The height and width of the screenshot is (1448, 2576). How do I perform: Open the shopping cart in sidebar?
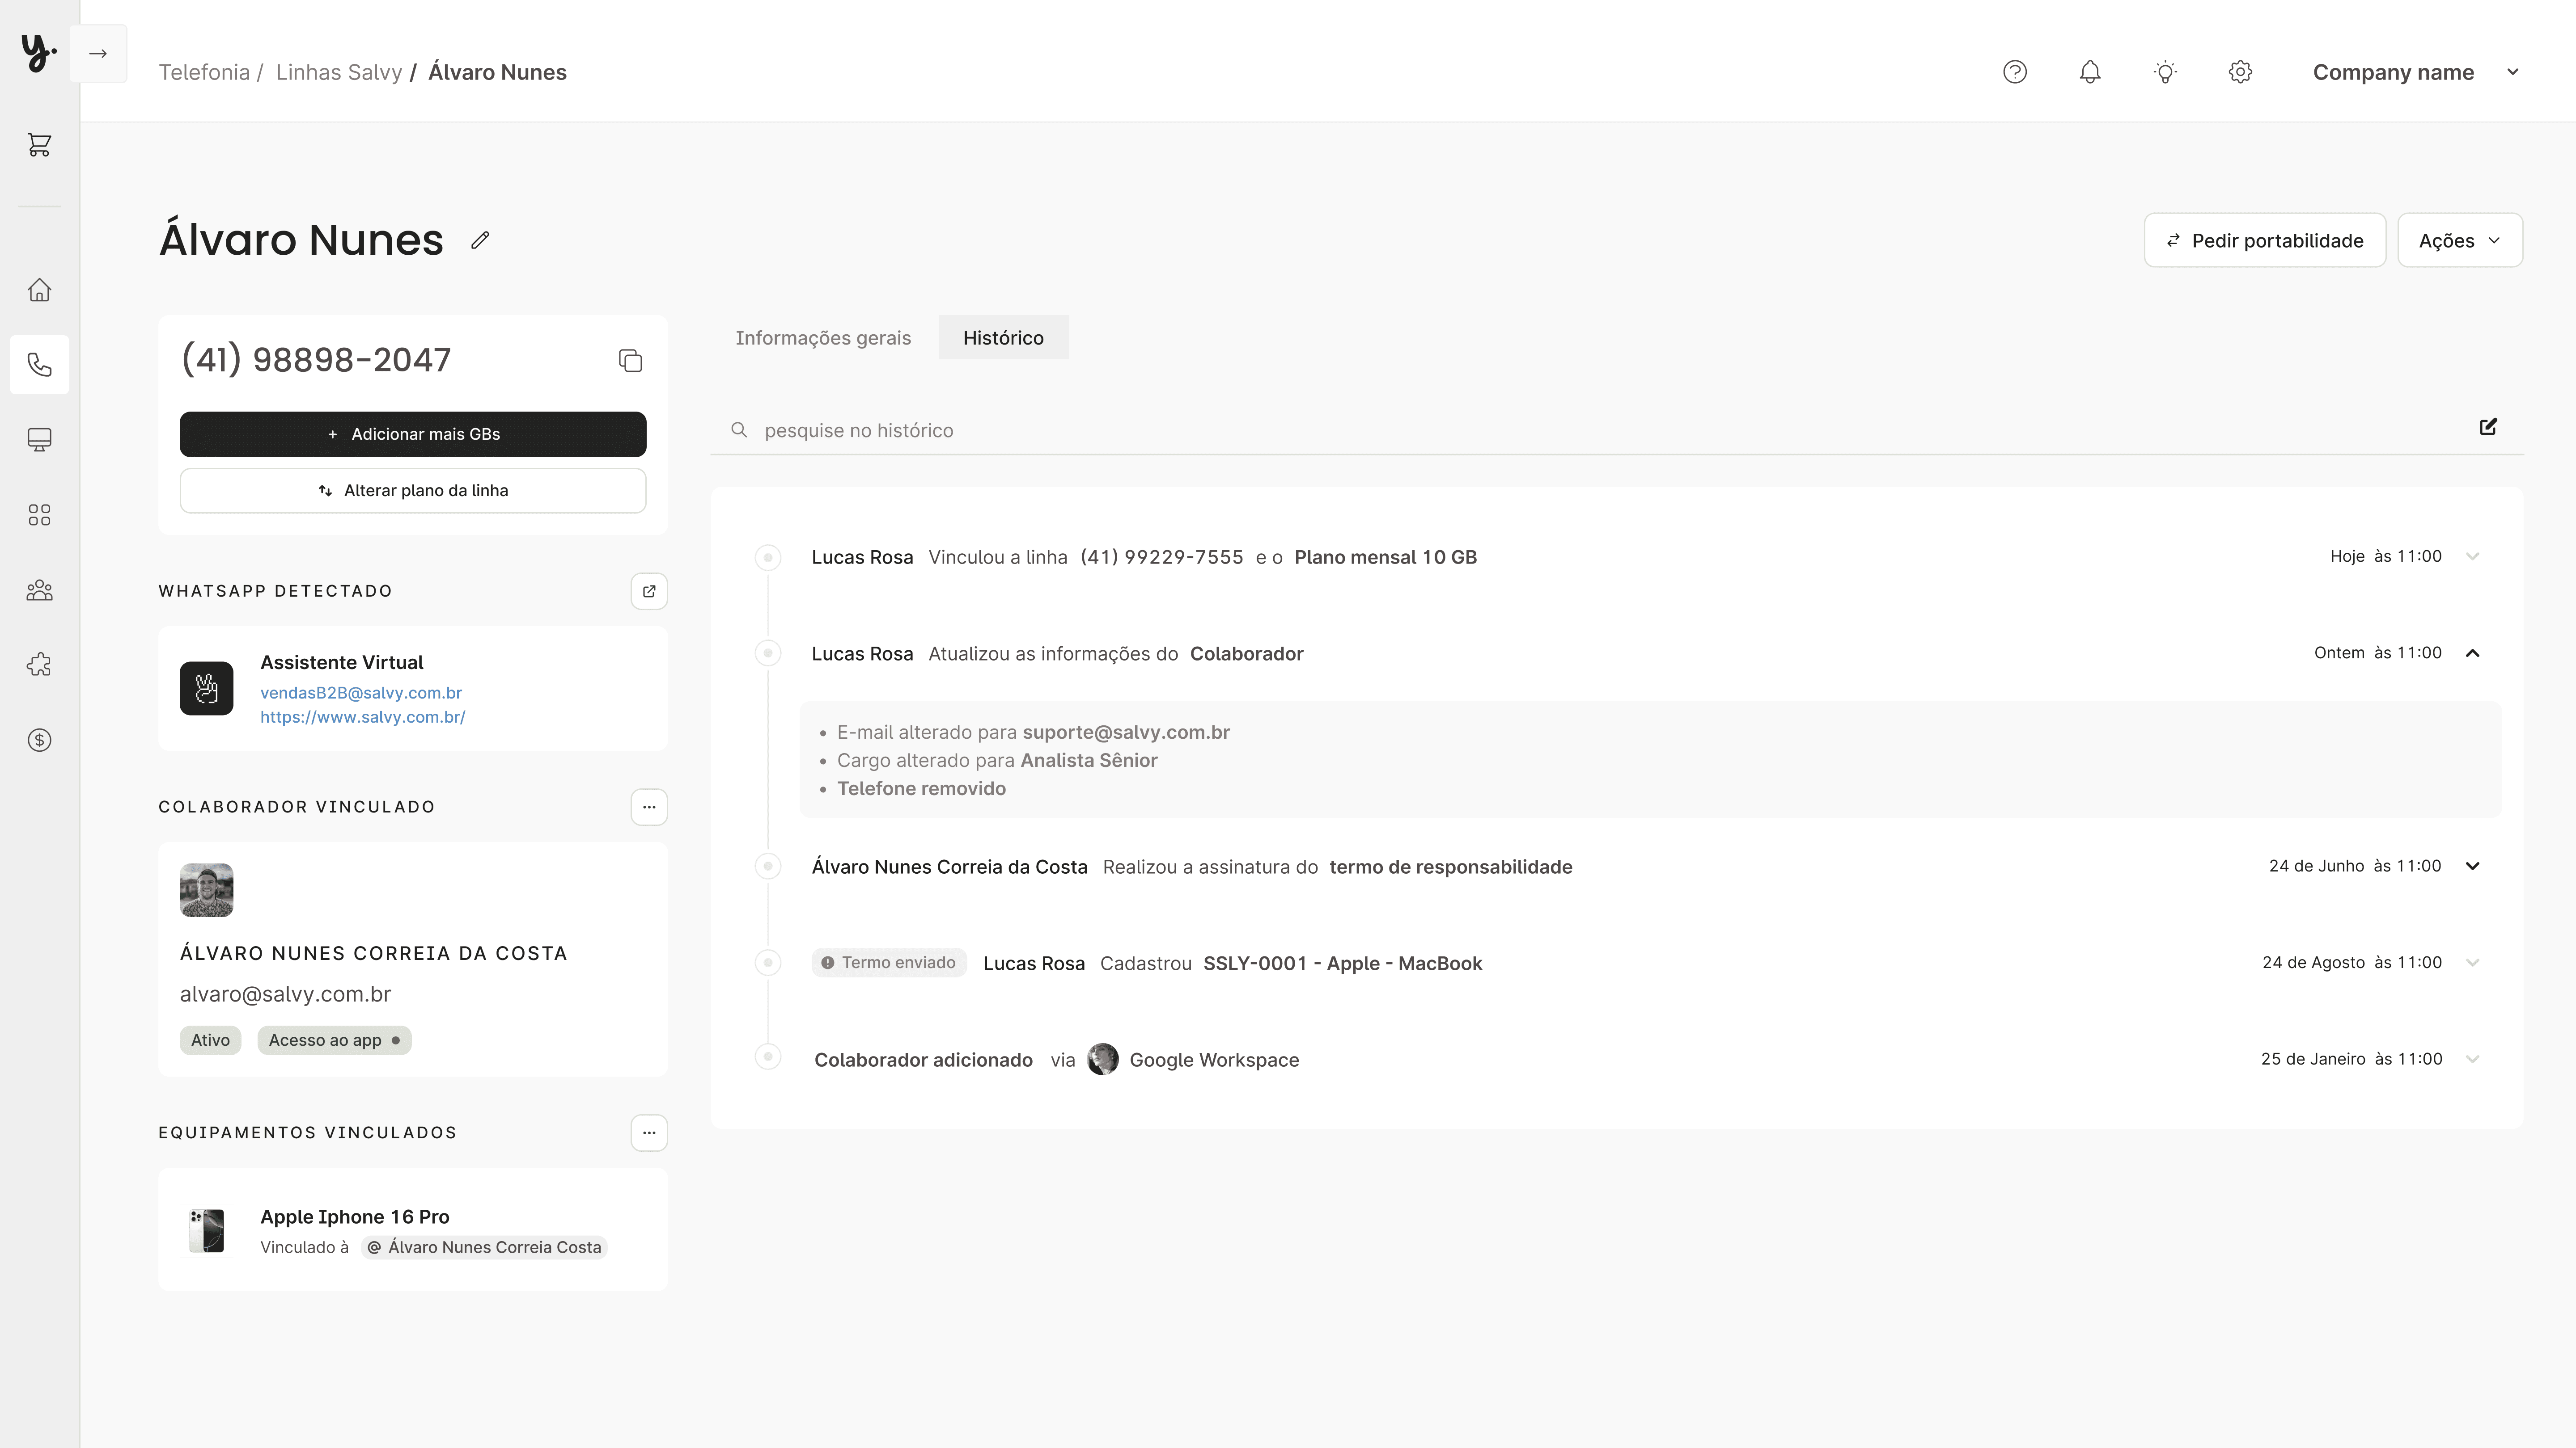pyautogui.click(x=39, y=145)
